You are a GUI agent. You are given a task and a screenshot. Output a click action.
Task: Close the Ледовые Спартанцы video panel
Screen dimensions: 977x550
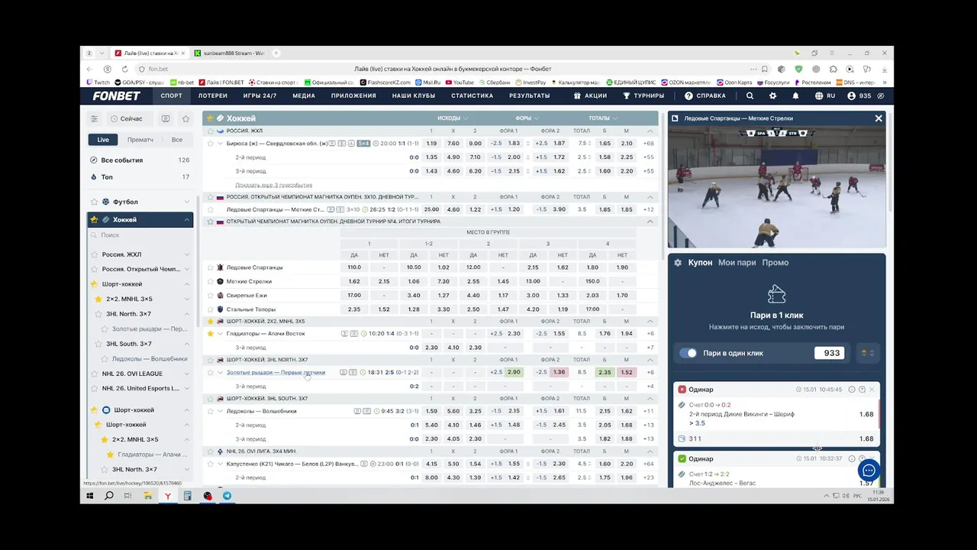879,118
